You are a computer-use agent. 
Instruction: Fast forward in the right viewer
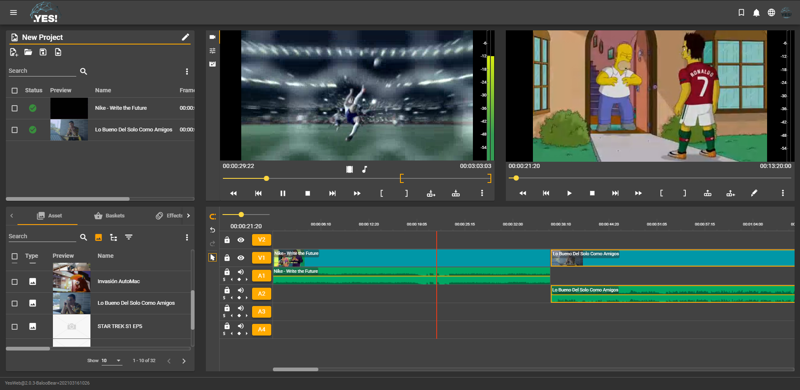(x=638, y=193)
